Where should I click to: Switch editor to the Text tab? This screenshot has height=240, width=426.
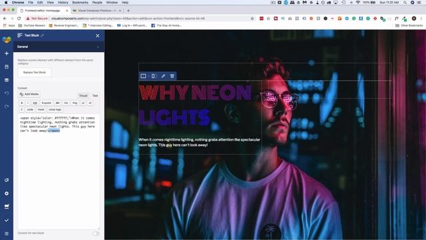95,95
